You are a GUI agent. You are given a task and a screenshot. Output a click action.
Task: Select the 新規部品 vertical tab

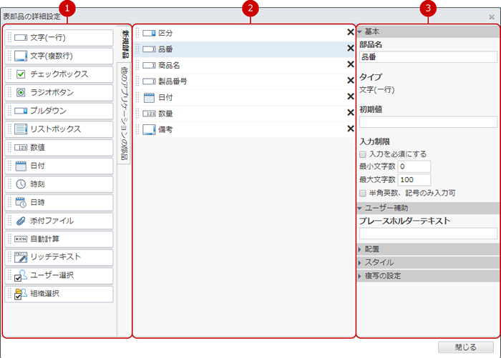tap(125, 44)
